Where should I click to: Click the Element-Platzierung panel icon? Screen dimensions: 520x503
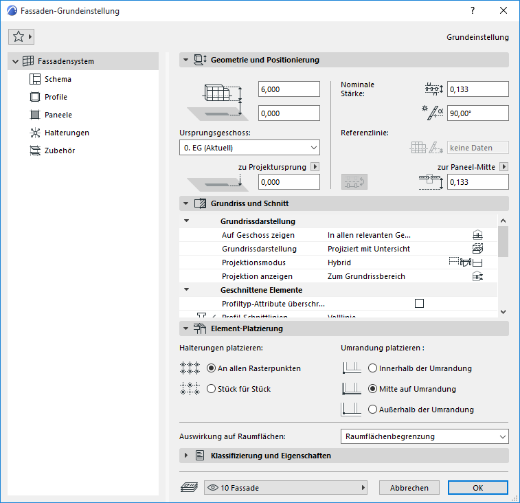point(200,328)
